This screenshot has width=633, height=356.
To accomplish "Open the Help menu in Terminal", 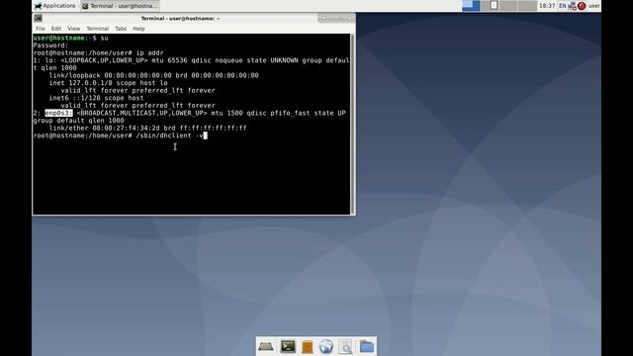I will 138,29.
